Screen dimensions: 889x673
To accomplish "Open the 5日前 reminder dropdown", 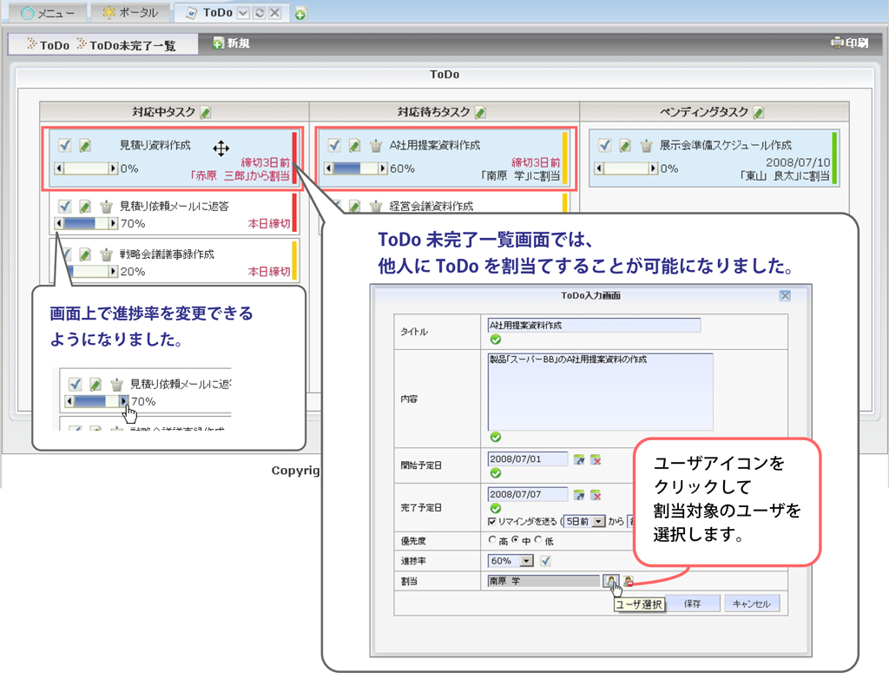I will [584, 521].
